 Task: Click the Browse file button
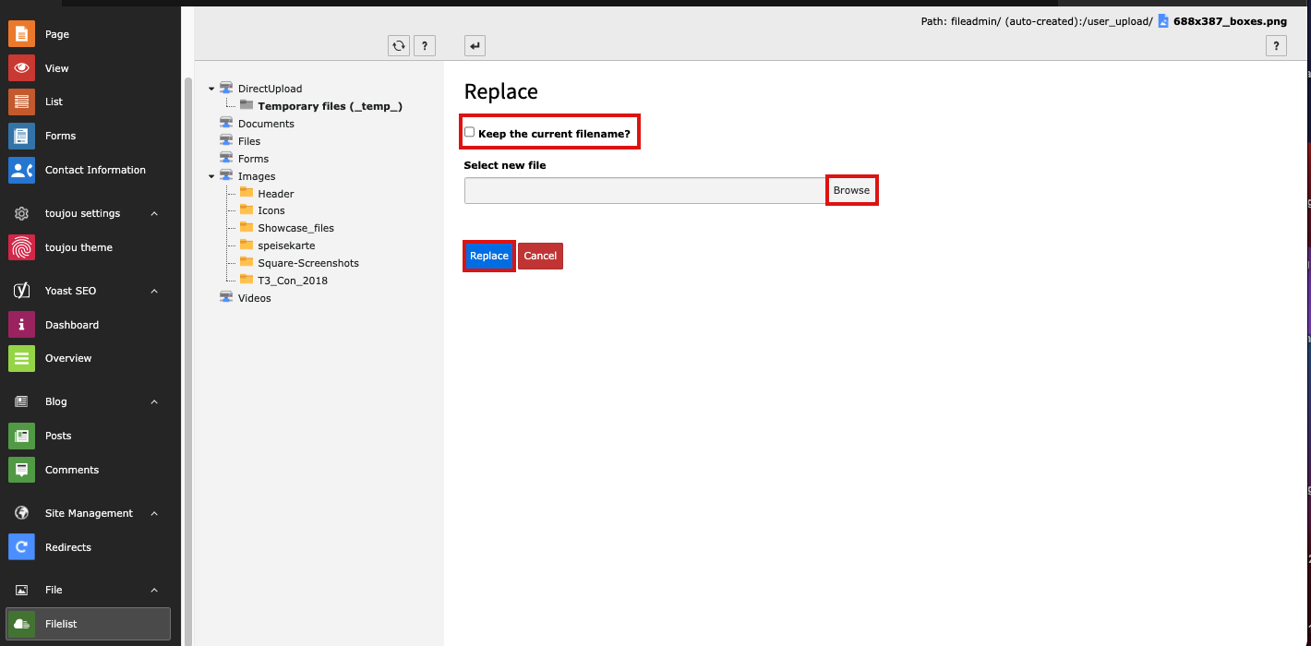(x=851, y=190)
